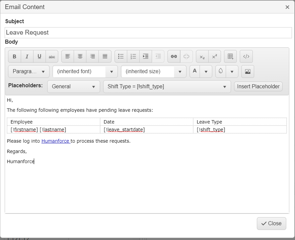295x240 pixels.
Task: Toggle italic formatting
Action: (27, 56)
